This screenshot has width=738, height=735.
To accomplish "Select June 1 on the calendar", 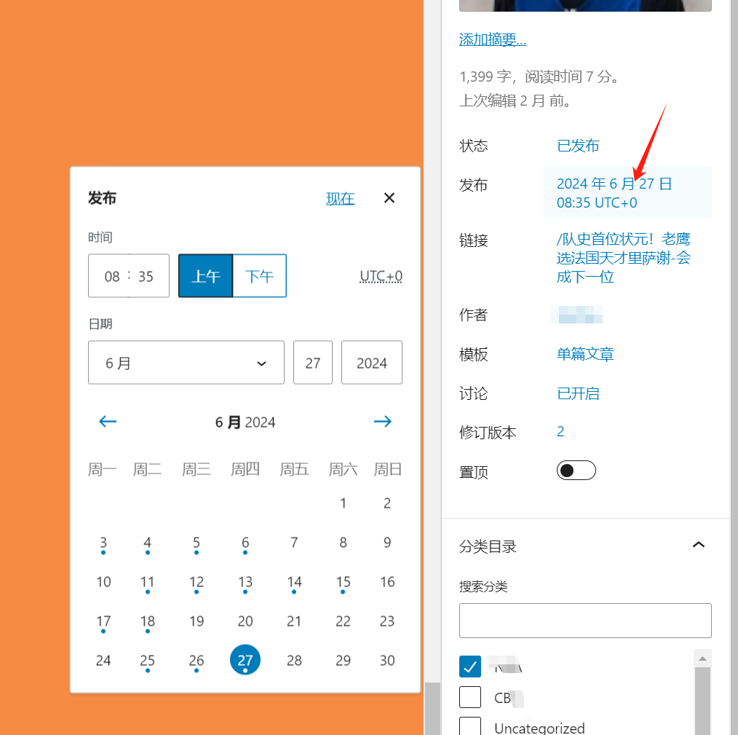I will (x=343, y=503).
